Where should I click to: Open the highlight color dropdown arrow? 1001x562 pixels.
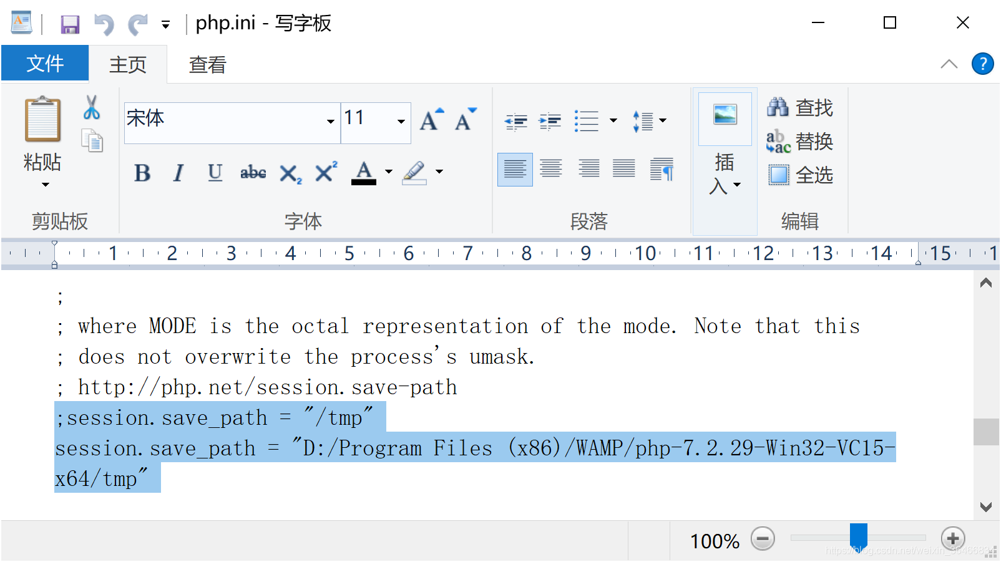pyautogui.click(x=439, y=172)
